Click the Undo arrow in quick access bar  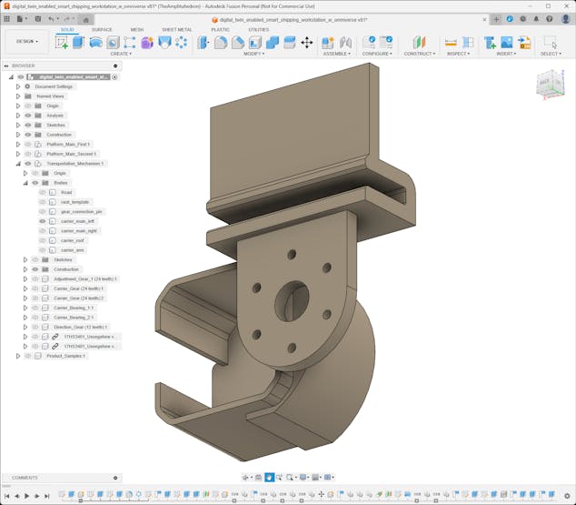[52, 19]
